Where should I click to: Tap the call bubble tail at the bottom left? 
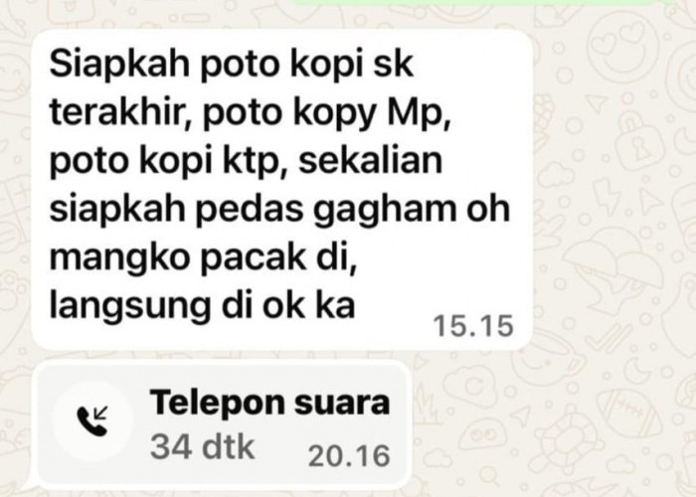30,484
